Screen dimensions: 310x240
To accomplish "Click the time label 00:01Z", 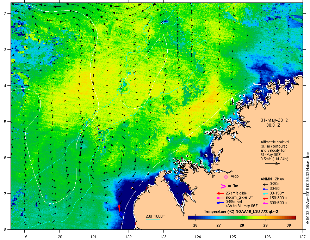I will pyautogui.click(x=273, y=125).
